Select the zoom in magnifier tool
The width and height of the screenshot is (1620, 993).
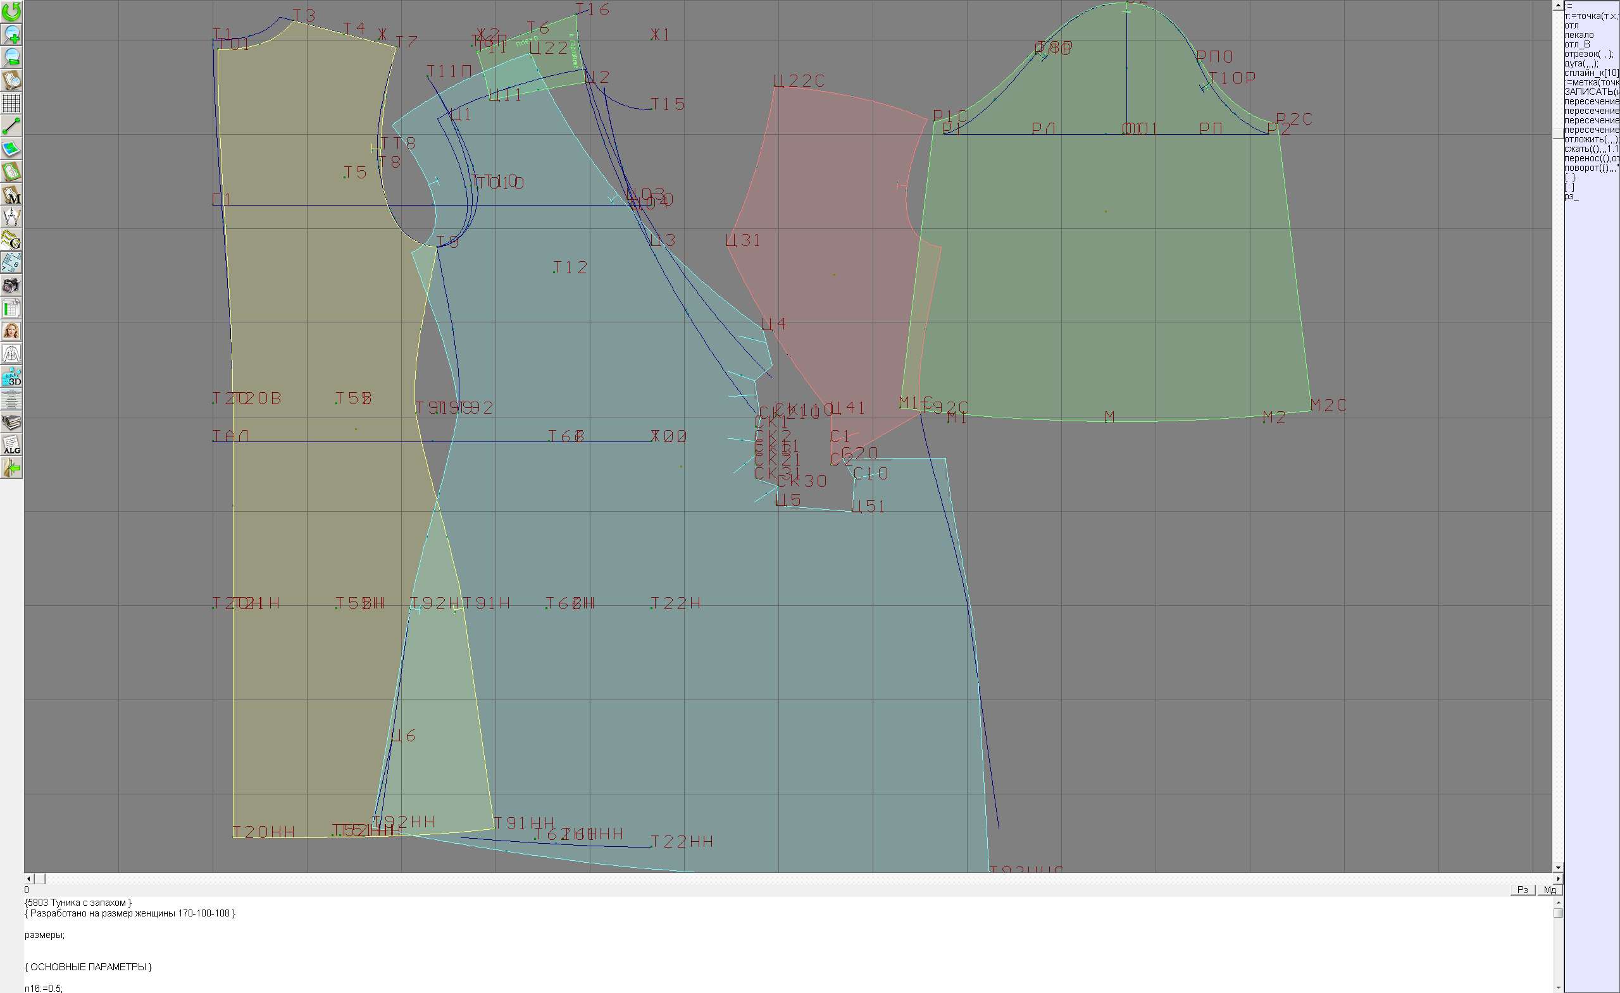click(x=11, y=34)
